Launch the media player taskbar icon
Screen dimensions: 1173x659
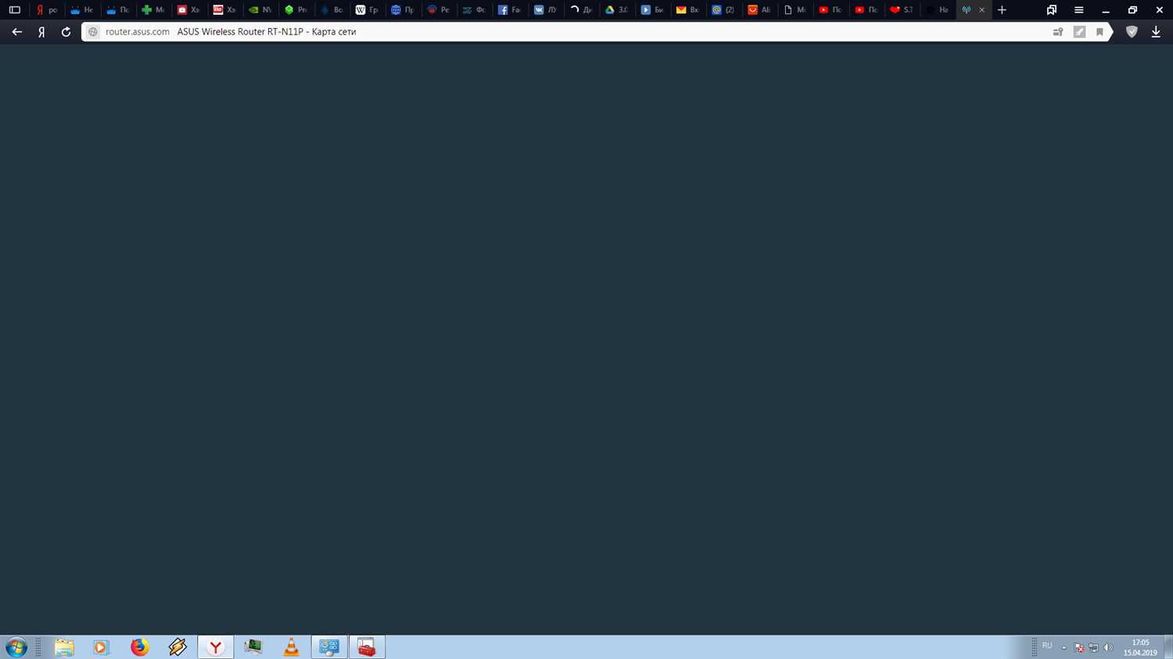(101, 647)
